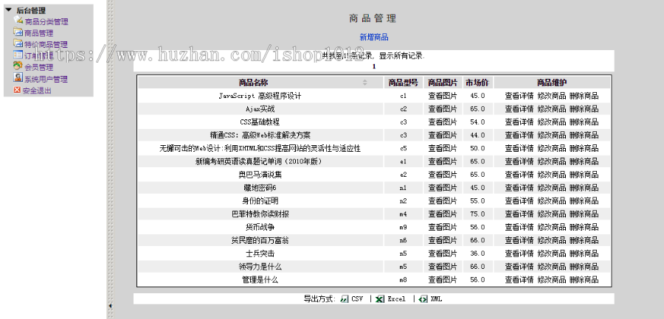The width and height of the screenshot is (664, 319).
Task: Click the 市场价 column header
Action: click(x=477, y=83)
